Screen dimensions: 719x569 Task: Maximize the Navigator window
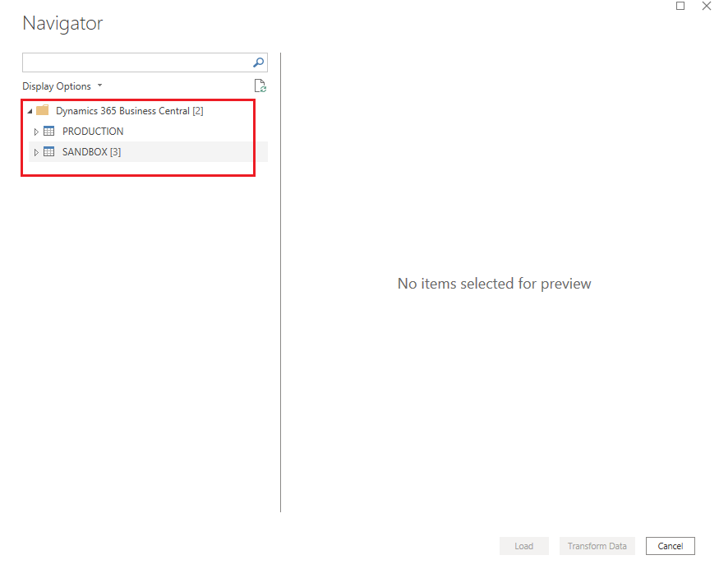point(680,6)
